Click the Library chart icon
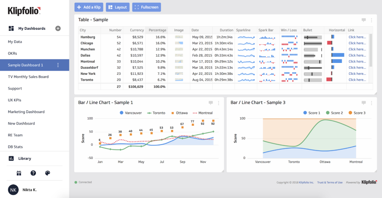This screenshot has width=382, height=198. point(11,159)
